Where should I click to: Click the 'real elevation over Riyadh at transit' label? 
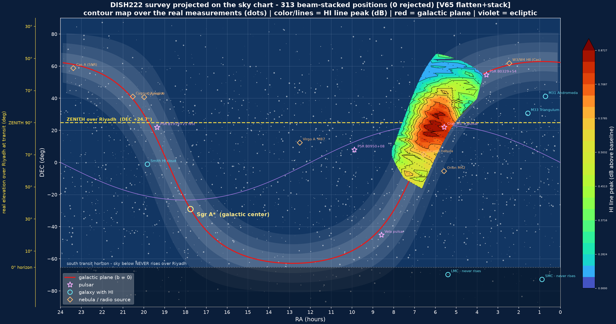(4, 162)
